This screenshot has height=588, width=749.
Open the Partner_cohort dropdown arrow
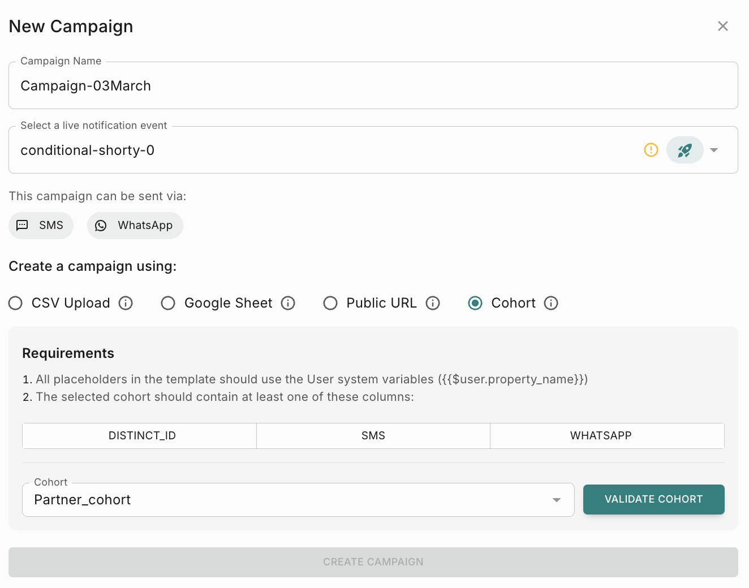coord(557,500)
